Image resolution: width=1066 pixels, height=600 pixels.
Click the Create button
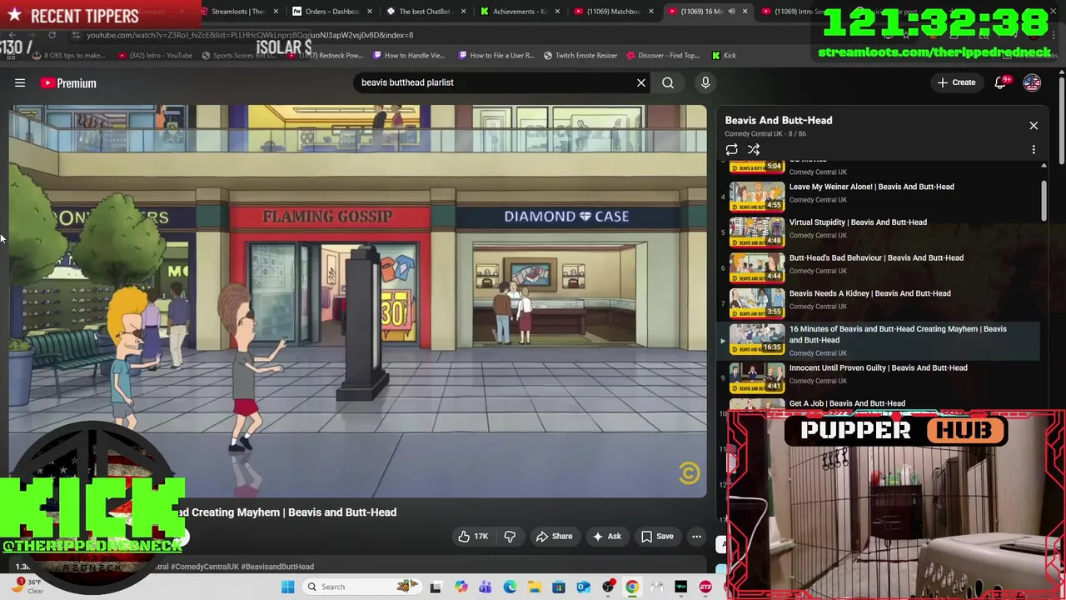click(956, 82)
